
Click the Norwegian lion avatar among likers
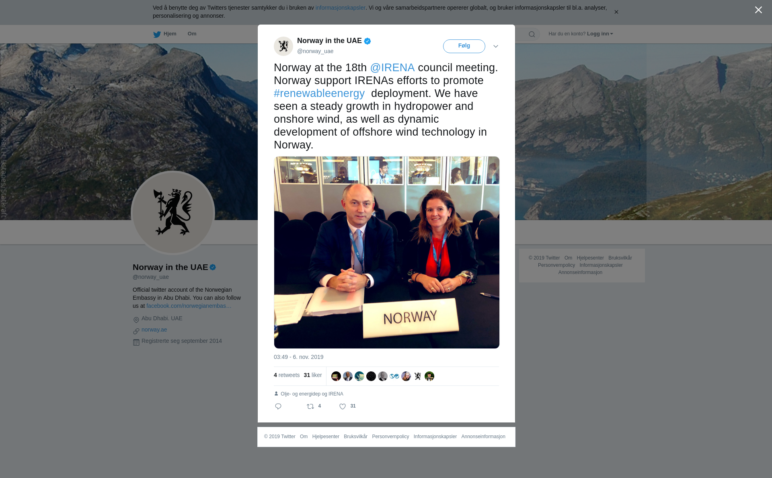click(418, 376)
